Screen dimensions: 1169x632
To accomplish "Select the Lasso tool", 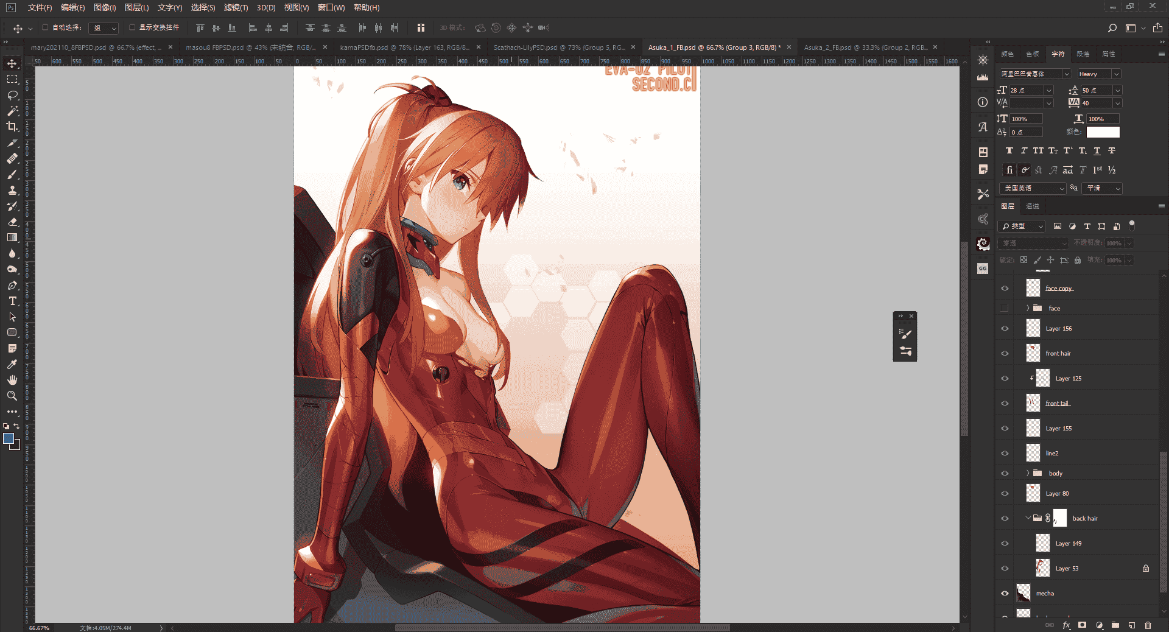I will click(x=12, y=95).
